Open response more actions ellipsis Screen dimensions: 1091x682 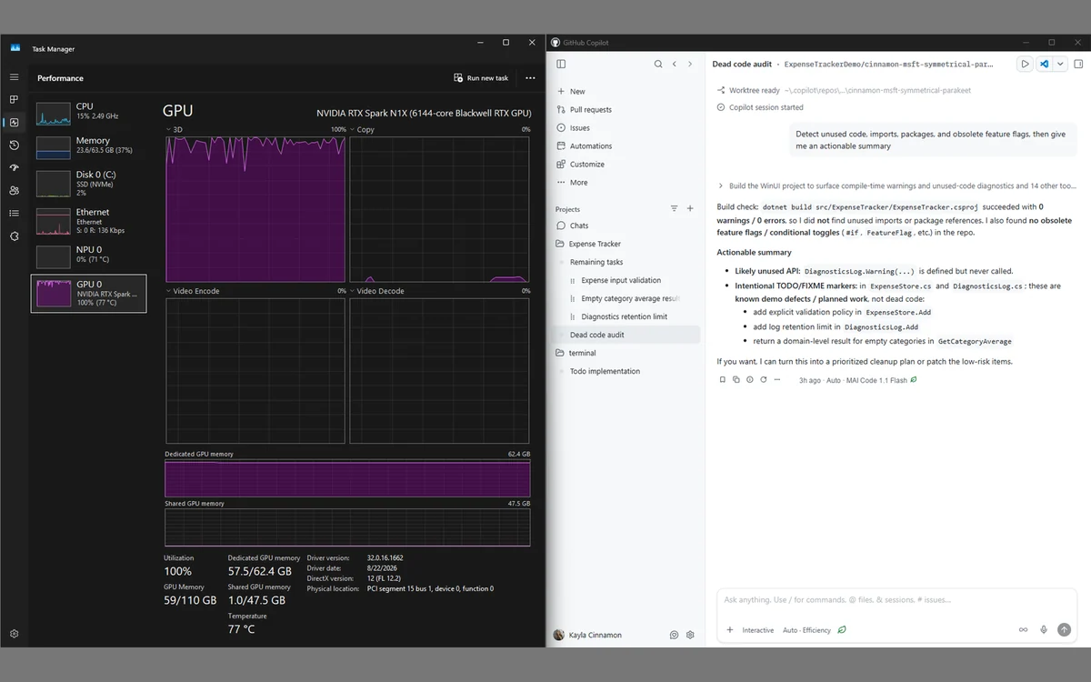tap(777, 380)
